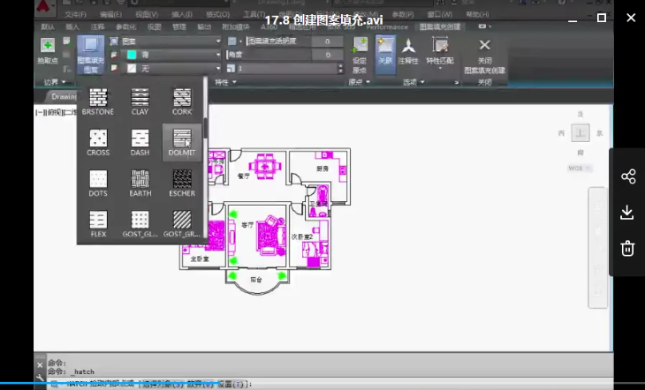The image size is (645, 390).
Task: Select the ESCHER hatch pattern
Action: click(x=182, y=183)
